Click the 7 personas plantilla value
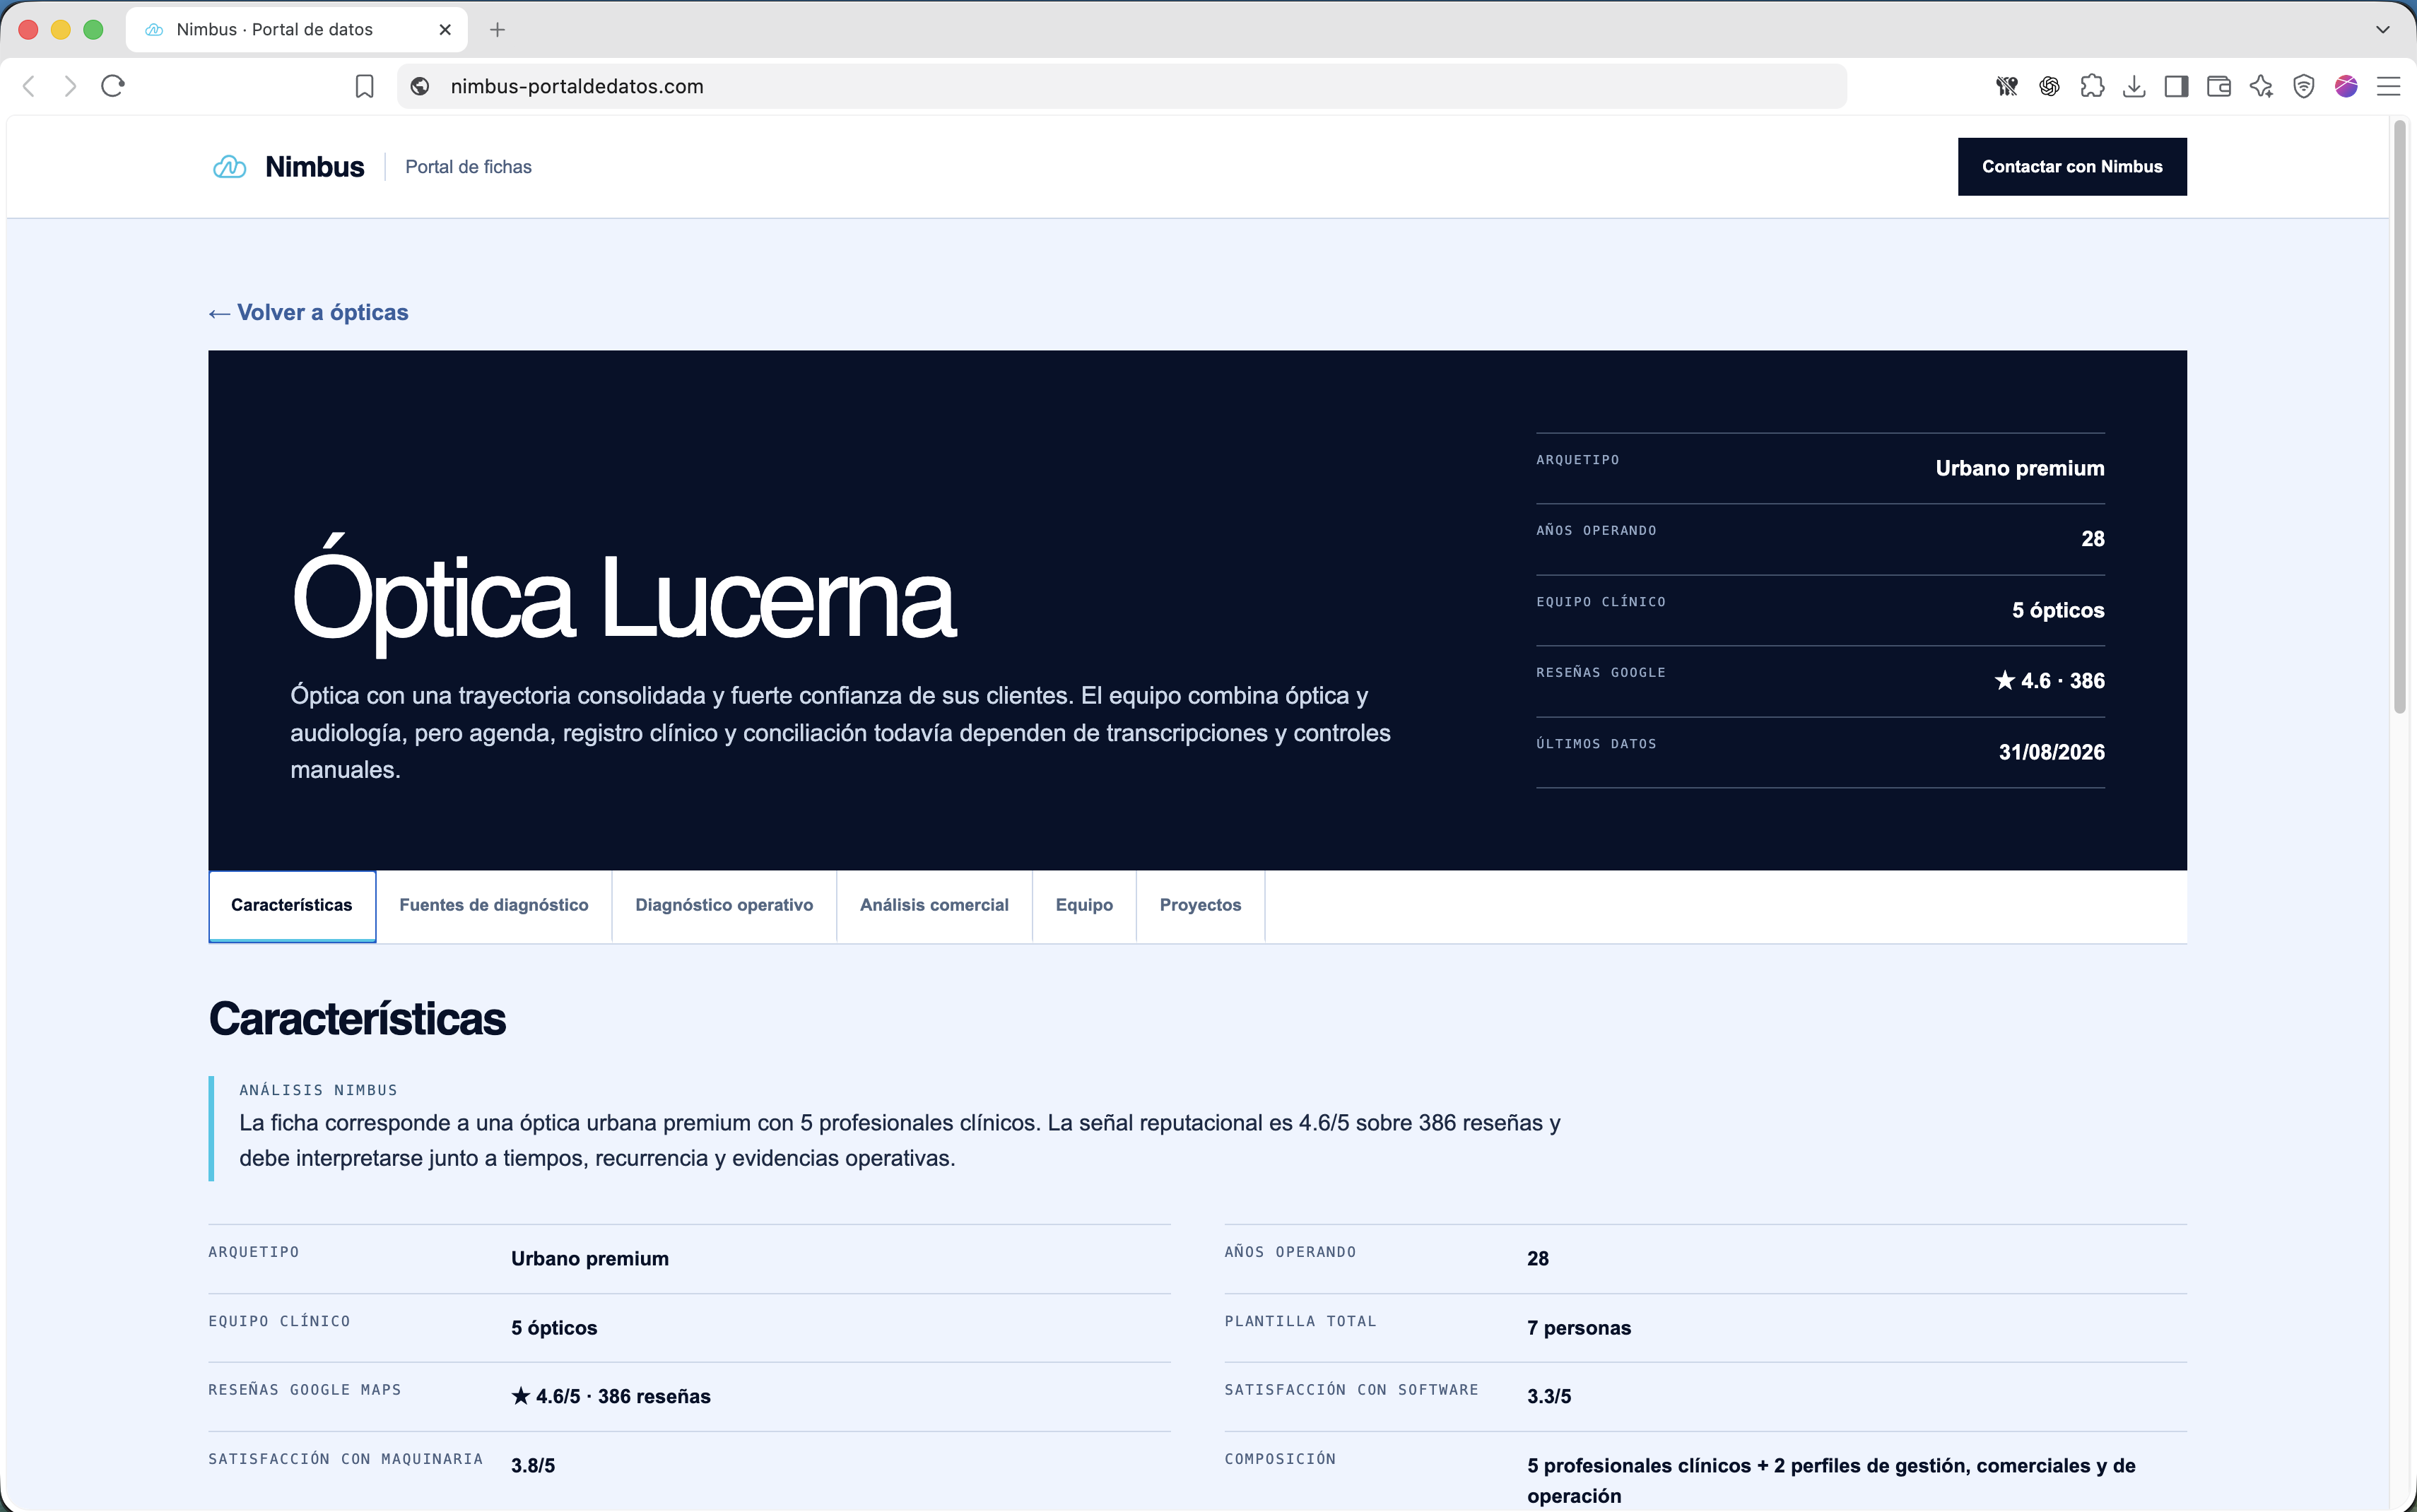 point(1579,1328)
